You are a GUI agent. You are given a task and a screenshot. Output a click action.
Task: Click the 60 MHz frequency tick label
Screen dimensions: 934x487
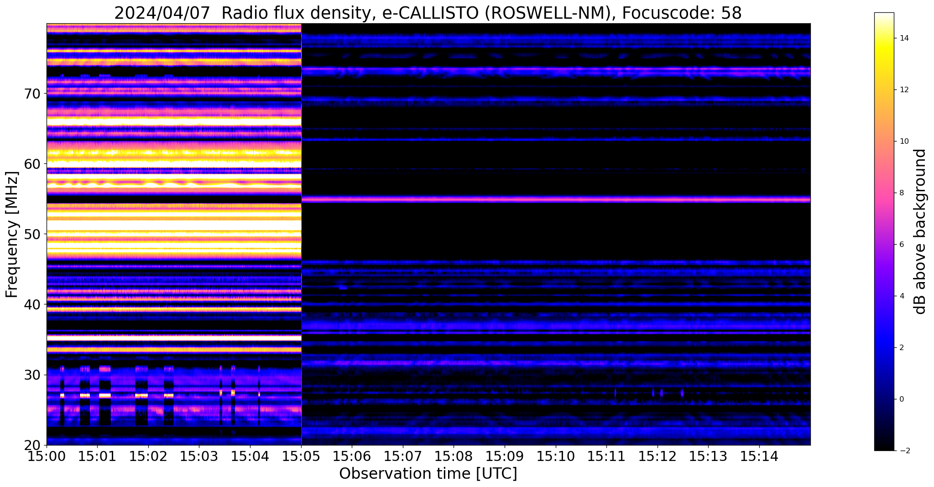pyautogui.click(x=32, y=163)
